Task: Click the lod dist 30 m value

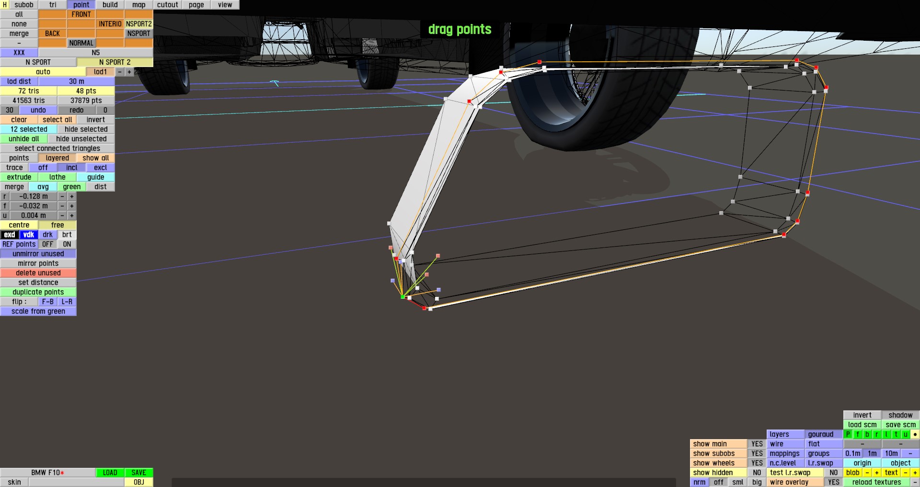Action: tap(77, 81)
